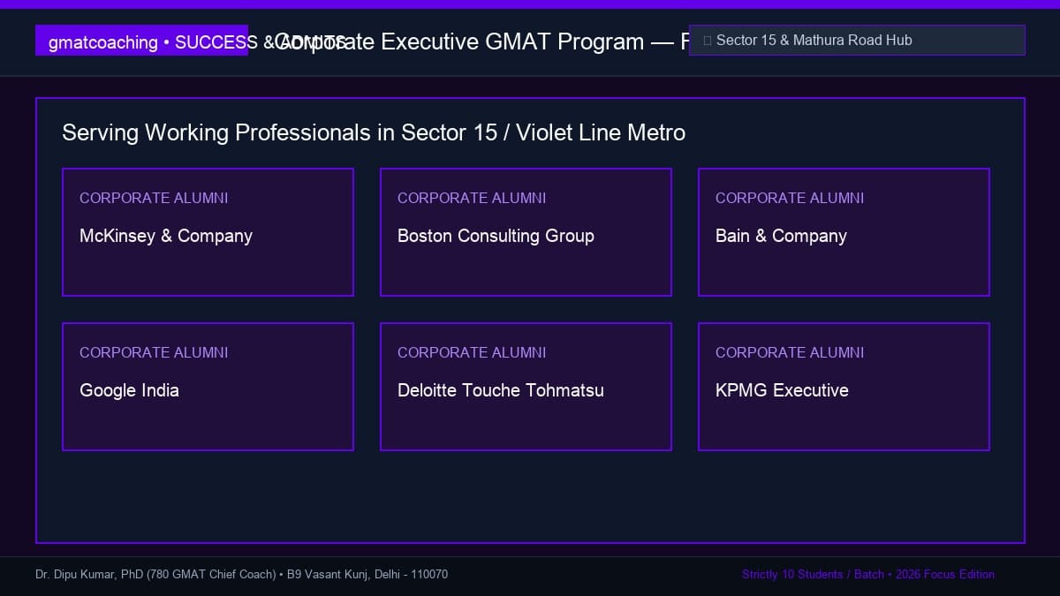Screen dimensions: 1060x596
Task: Click the gmatcoaching SUCCESS brand badge
Action: (x=141, y=41)
